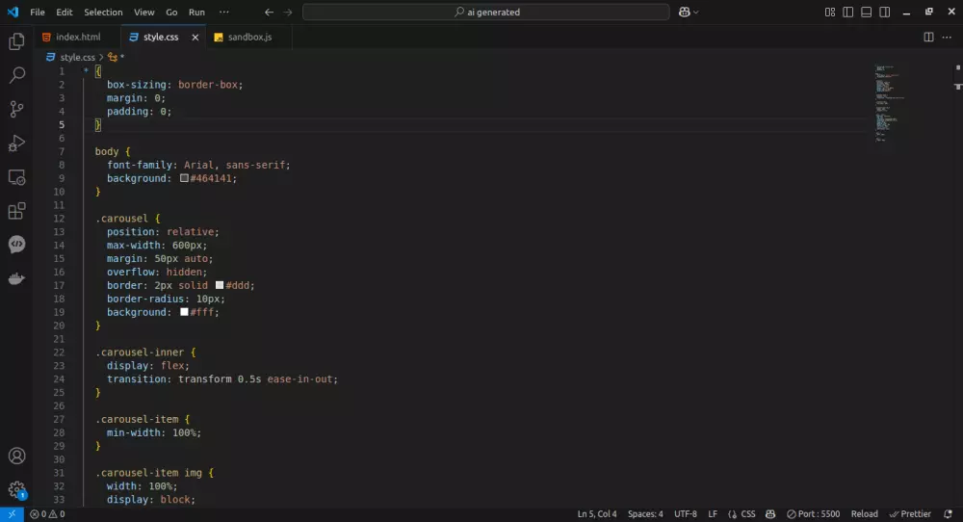Select the style.css tab
This screenshot has height=522, width=963.
[161, 37]
